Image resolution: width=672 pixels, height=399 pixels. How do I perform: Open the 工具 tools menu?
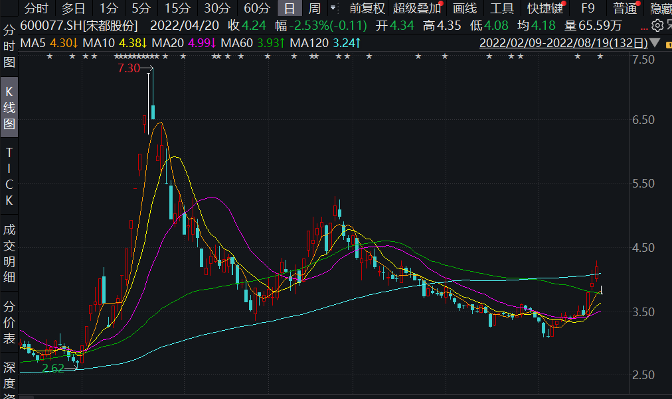pyautogui.click(x=502, y=9)
